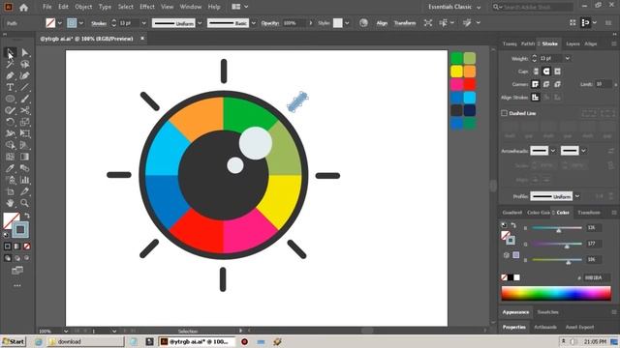Open control bar stroke weight dropdown
Image resolution: width=620 pixels, height=348 pixels.
point(144,23)
